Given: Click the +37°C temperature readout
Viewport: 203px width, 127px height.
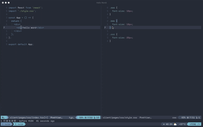Looking at the screenshot, I should (182, 124).
